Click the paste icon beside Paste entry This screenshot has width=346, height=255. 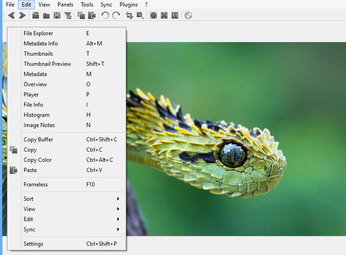pos(13,170)
